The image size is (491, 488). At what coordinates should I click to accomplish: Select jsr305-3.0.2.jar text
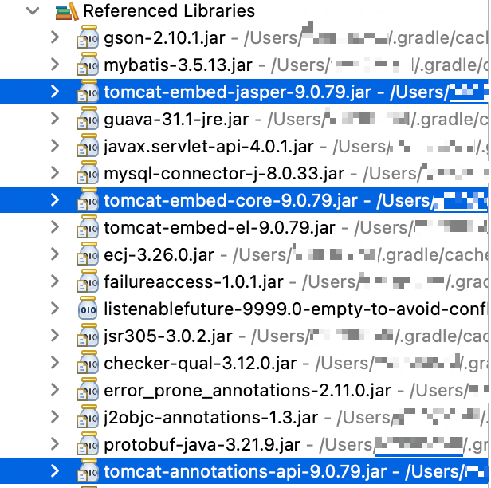168,336
